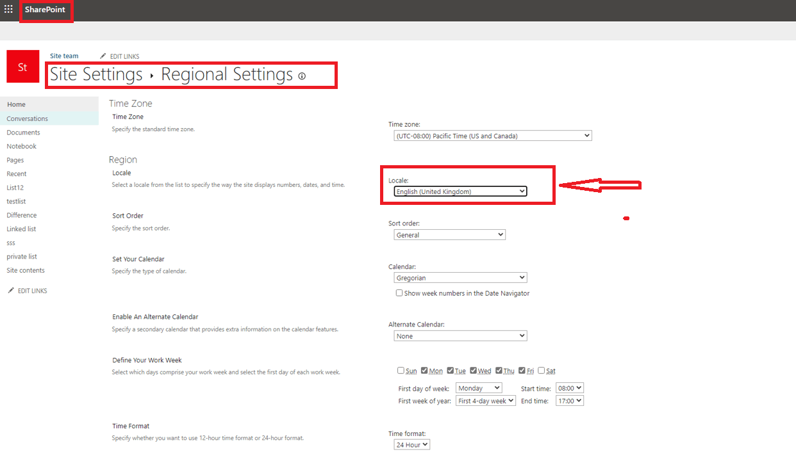Open Site contents link
Viewport: 796px width, 461px height.
point(26,270)
